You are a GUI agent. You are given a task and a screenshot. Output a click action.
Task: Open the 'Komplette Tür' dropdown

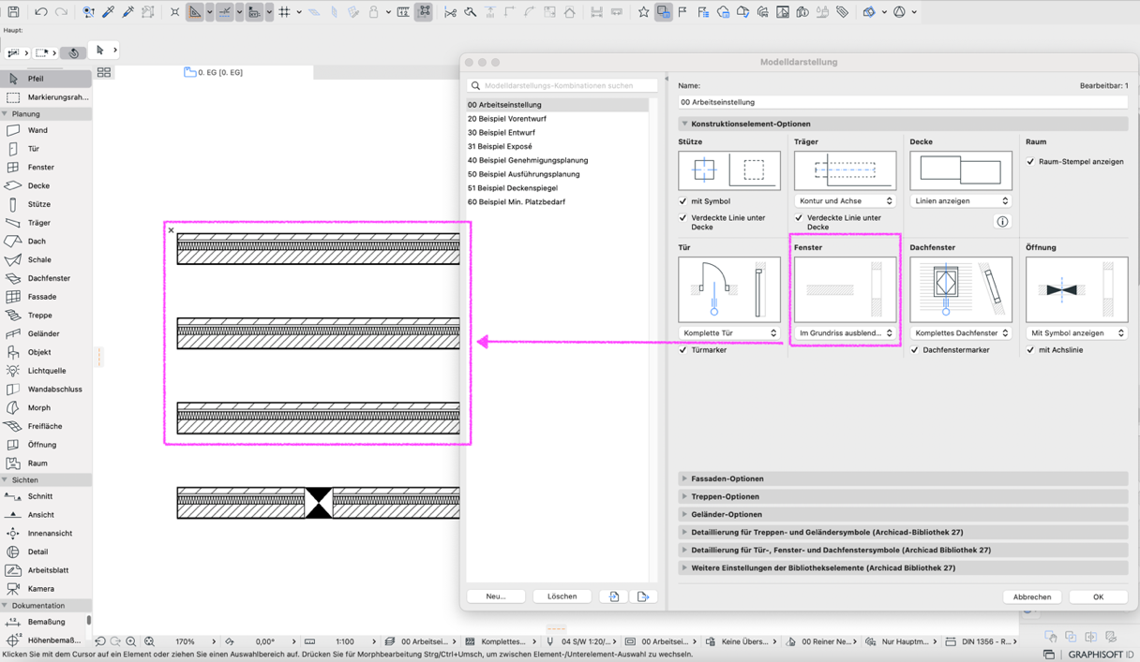pos(729,333)
